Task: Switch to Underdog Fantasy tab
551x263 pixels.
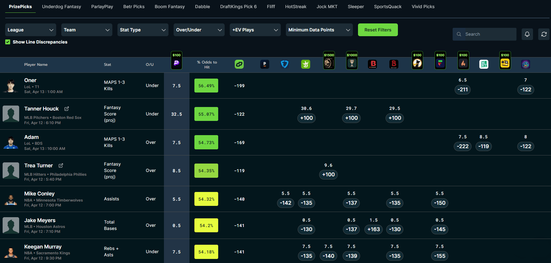Action: pos(62,7)
